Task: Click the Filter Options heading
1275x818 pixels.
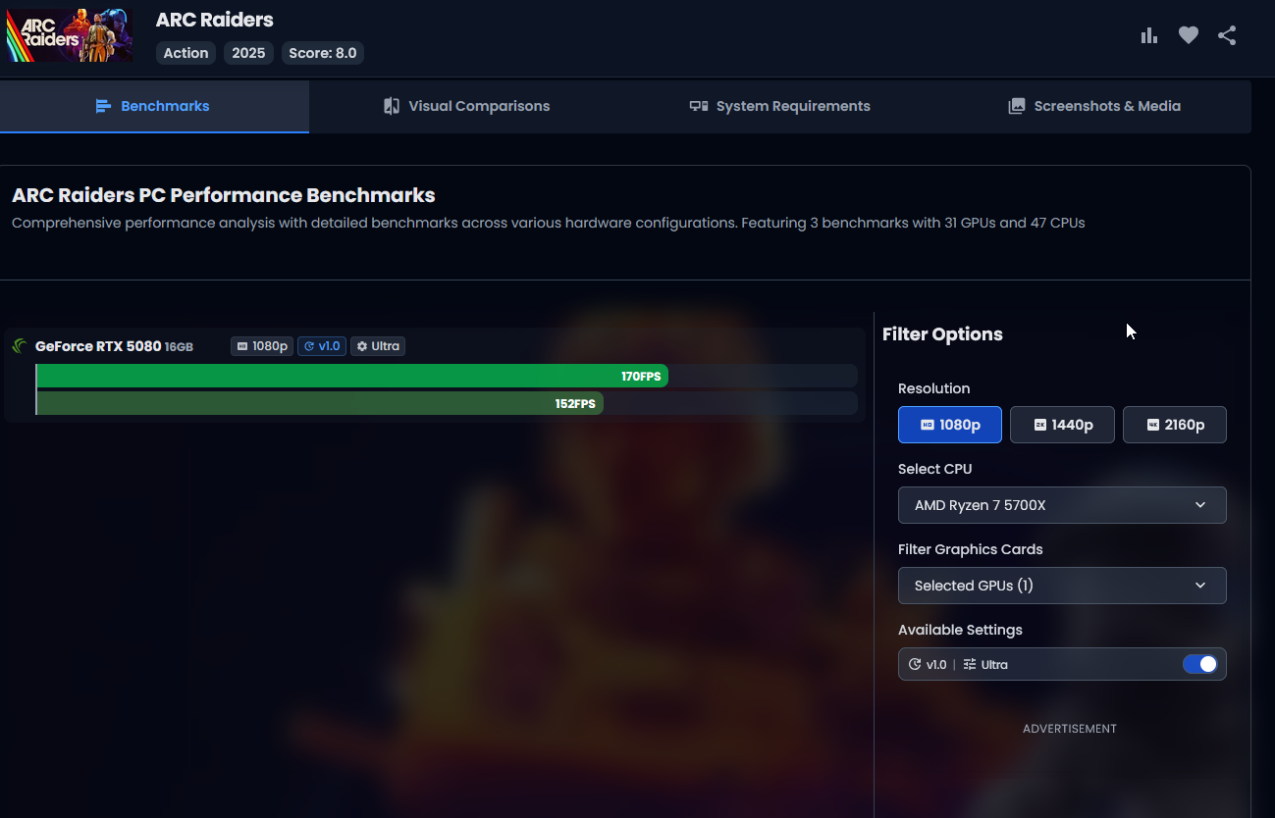Action: [x=942, y=334]
